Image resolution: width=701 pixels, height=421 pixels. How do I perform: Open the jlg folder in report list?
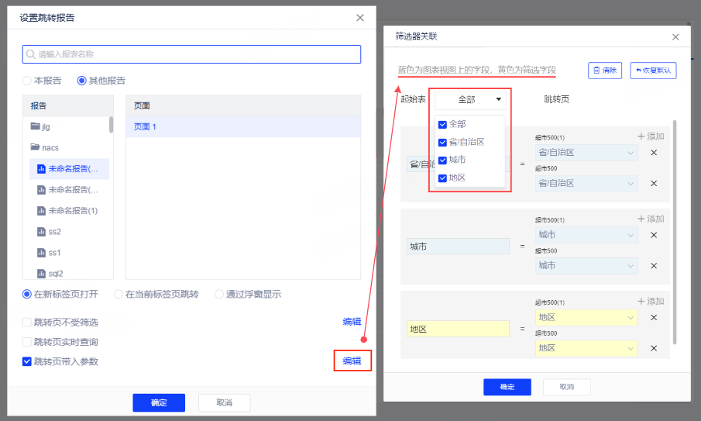(x=46, y=126)
